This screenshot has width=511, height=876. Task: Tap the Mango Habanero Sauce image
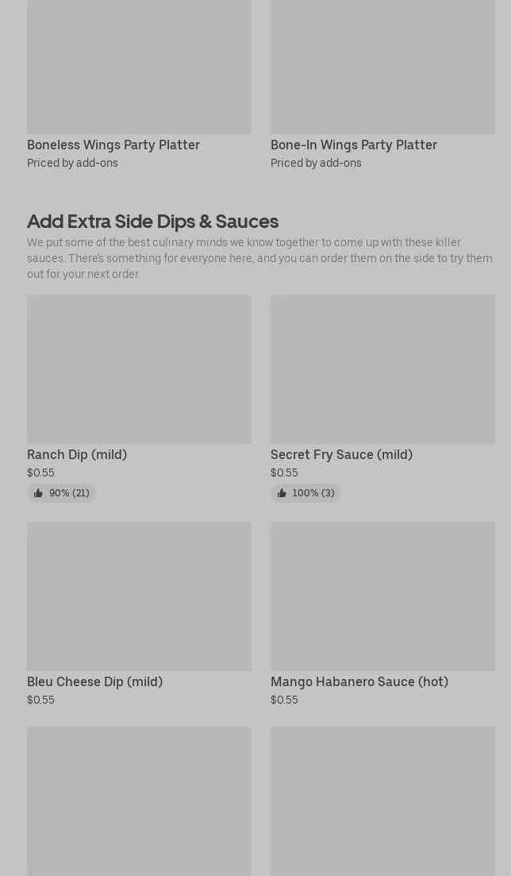tap(382, 596)
